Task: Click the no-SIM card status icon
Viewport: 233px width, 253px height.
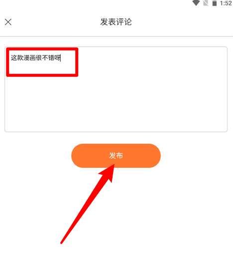Action: [x=206, y=3]
